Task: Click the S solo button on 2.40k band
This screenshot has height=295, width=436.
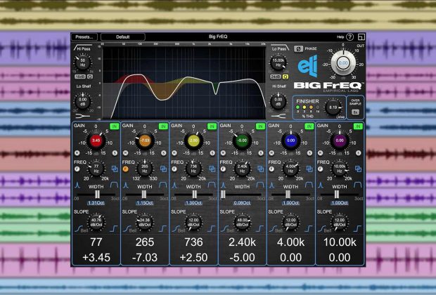Action: pyautogui.click(x=261, y=153)
